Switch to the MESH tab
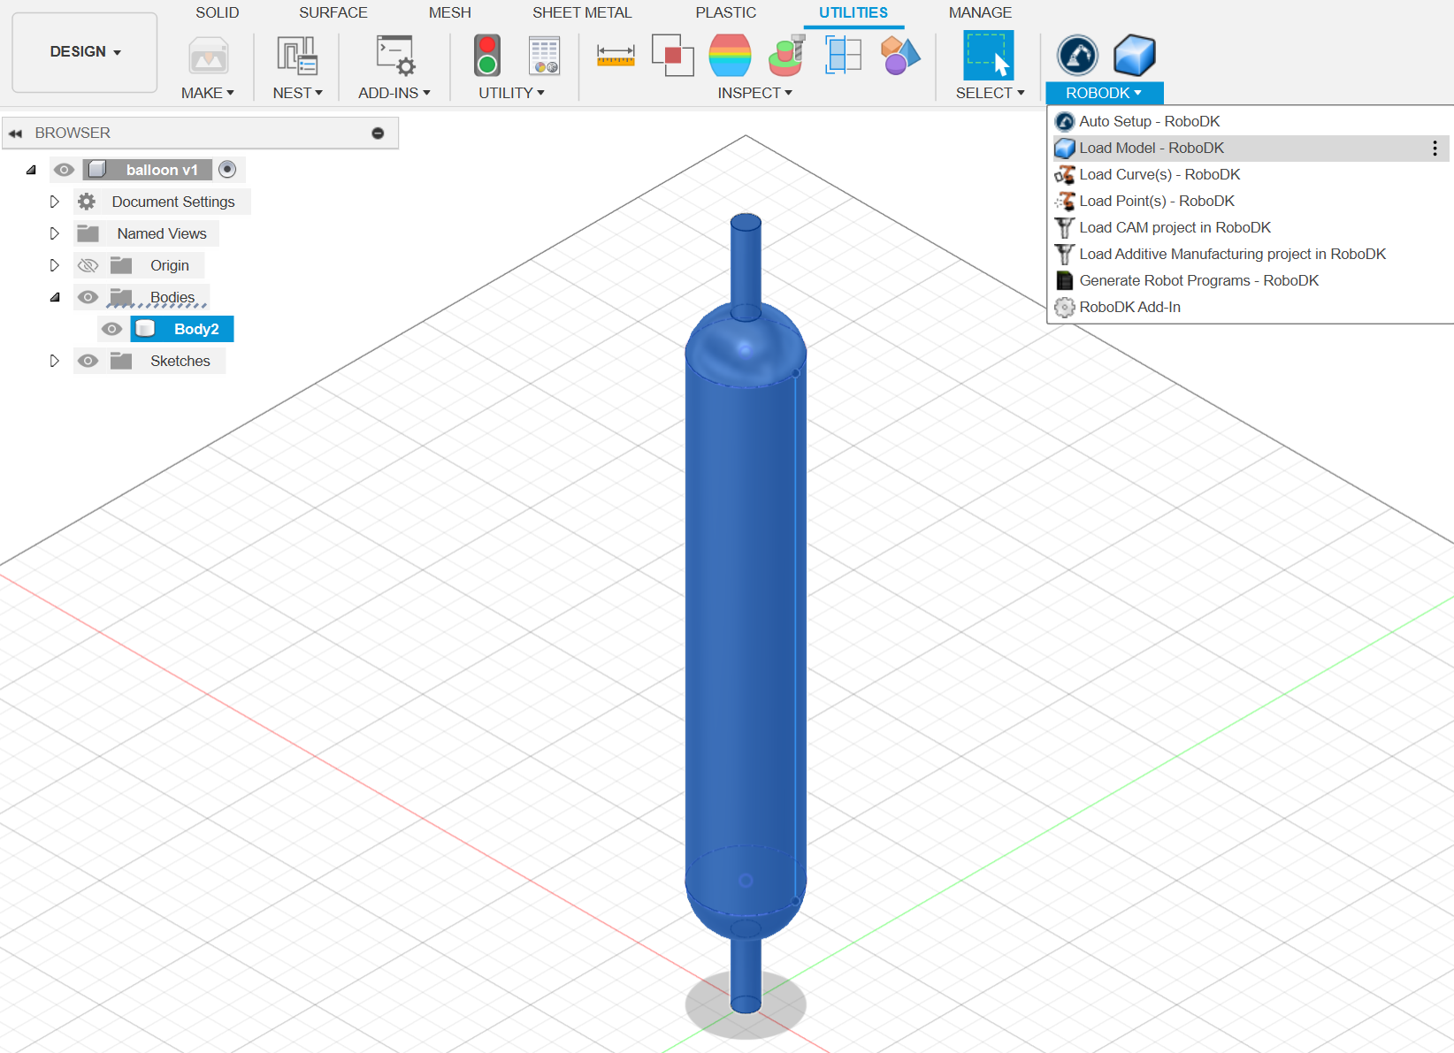The height and width of the screenshot is (1053, 1454). [x=450, y=13]
